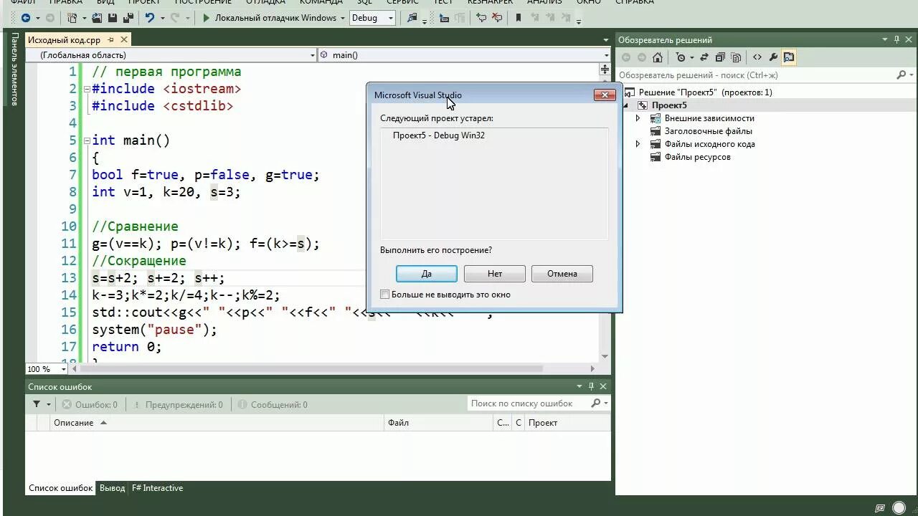This screenshot has height=516, width=918.
Task: Click the Undo arrow icon
Action: point(149,18)
